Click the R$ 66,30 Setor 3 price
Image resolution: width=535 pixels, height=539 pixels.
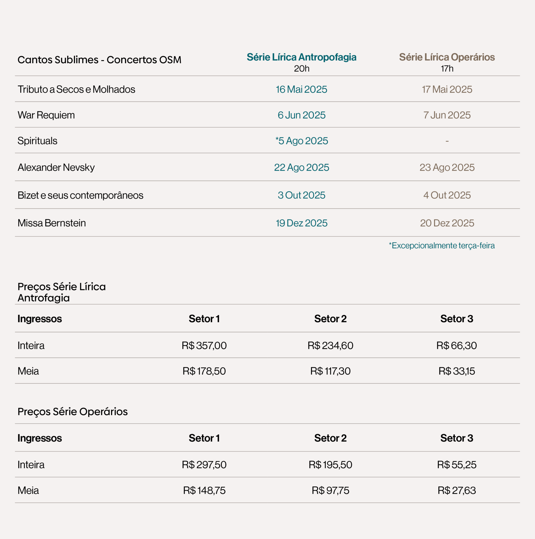click(457, 346)
